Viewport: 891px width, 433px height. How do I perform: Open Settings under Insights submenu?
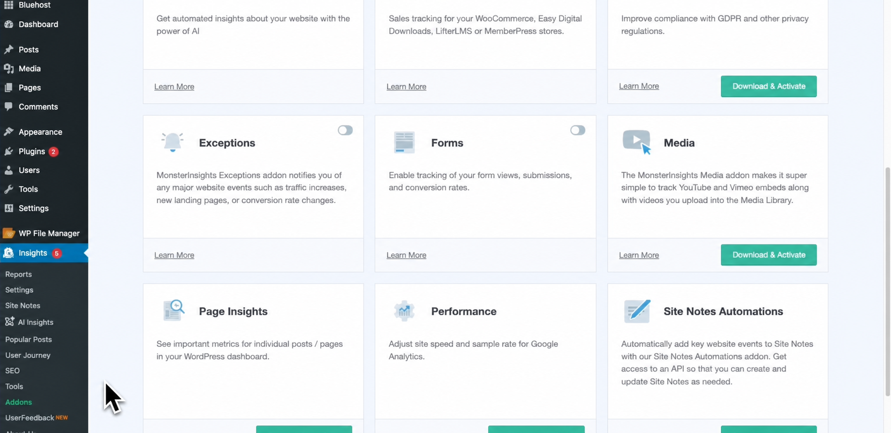tap(19, 290)
